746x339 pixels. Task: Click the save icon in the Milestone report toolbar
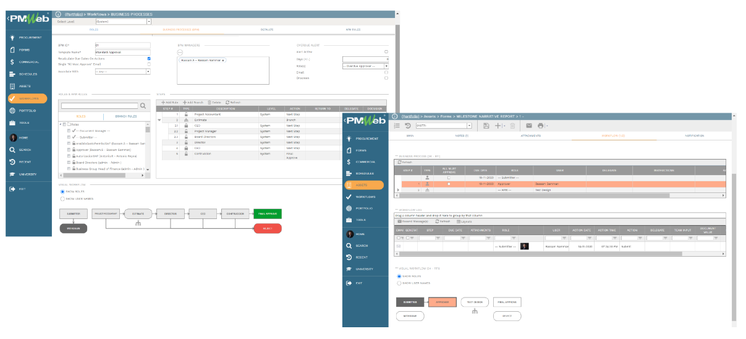pyautogui.click(x=486, y=126)
